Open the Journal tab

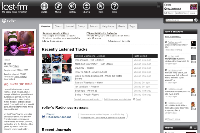70,26
